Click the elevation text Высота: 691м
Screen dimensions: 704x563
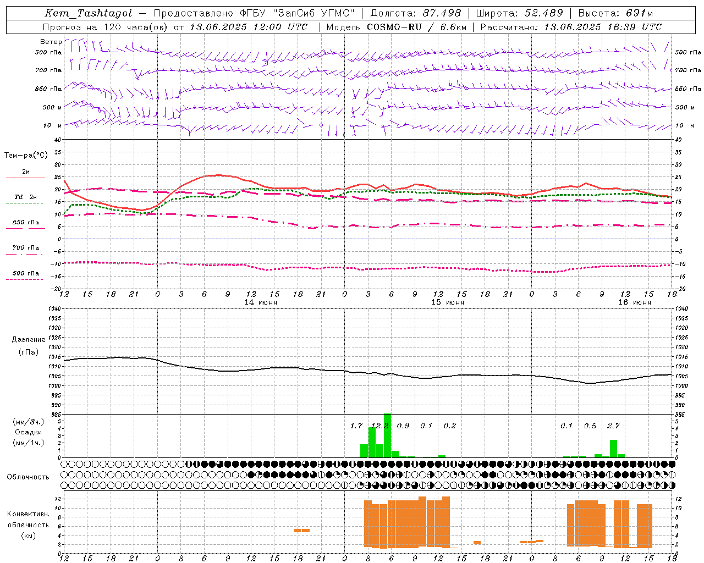pyautogui.click(x=616, y=14)
